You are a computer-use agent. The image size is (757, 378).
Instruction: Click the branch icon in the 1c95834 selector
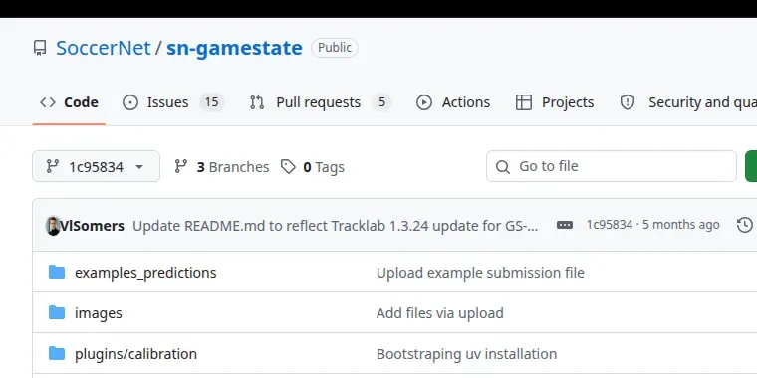[52, 166]
